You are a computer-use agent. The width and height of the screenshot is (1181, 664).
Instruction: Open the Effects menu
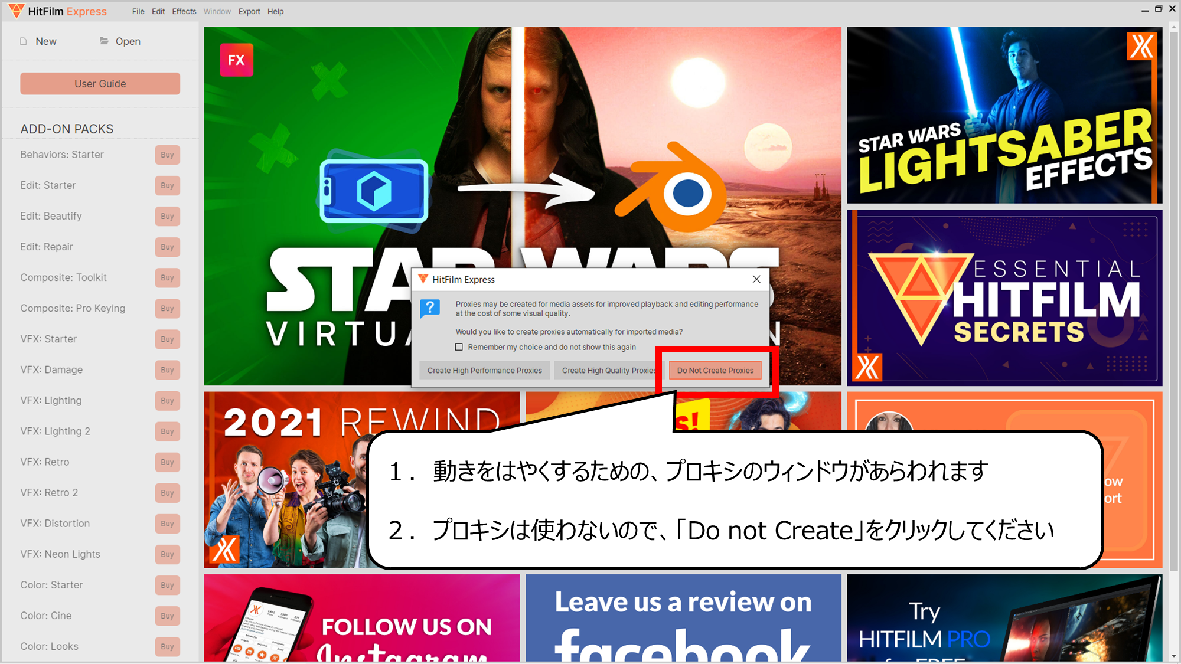pos(184,11)
